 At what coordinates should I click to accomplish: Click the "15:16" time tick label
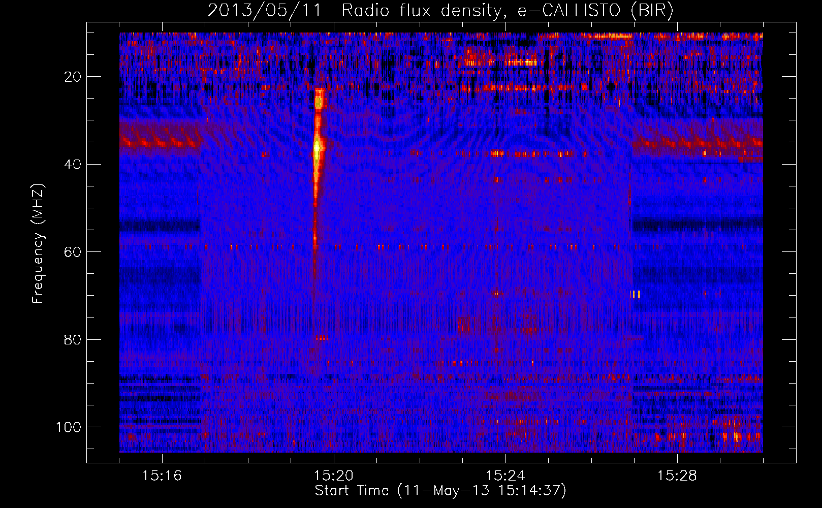click(x=162, y=476)
